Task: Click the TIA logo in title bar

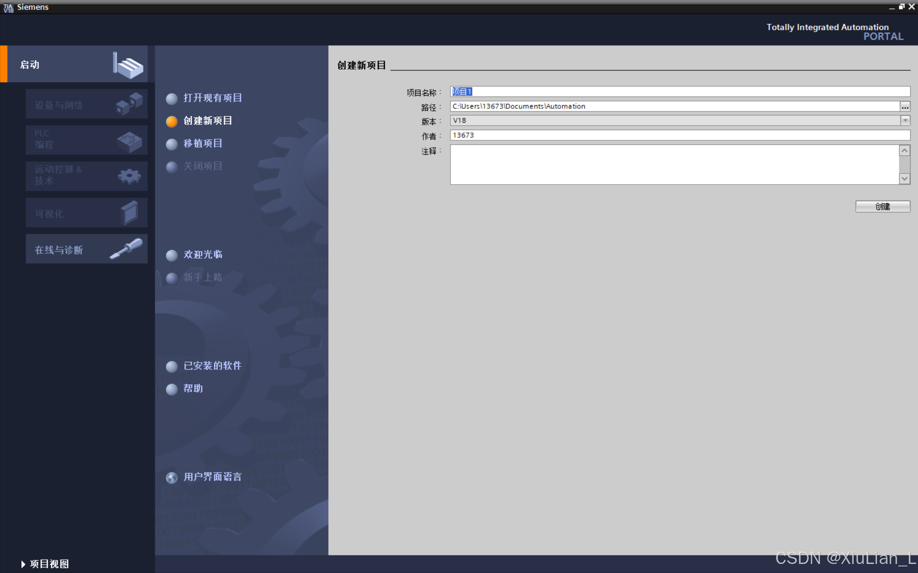Action: pyautogui.click(x=8, y=7)
